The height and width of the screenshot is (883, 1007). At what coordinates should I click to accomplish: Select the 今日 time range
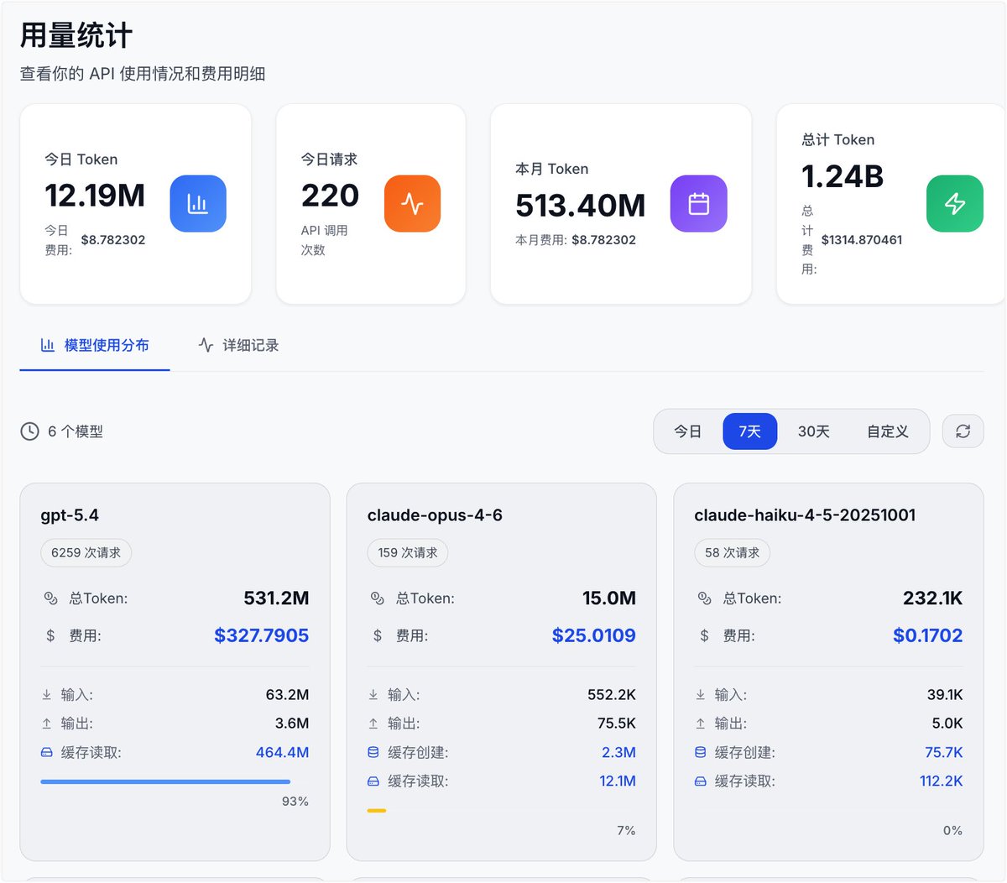pyautogui.click(x=687, y=431)
